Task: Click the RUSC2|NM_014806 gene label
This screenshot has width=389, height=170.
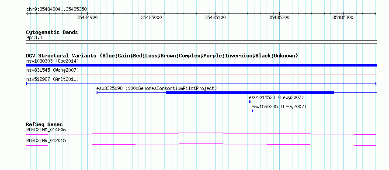Action: (x=46, y=130)
